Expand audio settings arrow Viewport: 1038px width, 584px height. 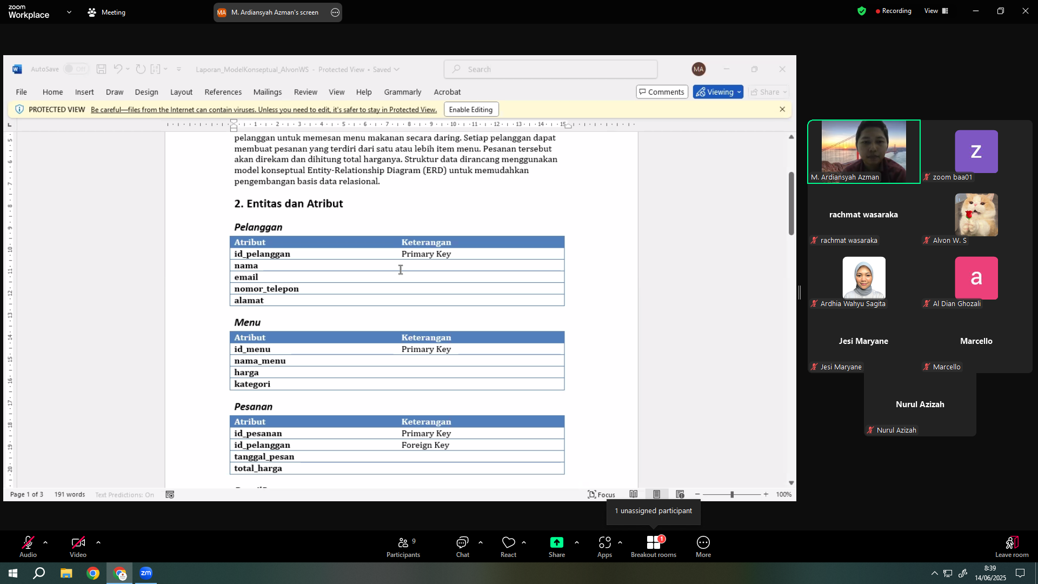(x=45, y=542)
